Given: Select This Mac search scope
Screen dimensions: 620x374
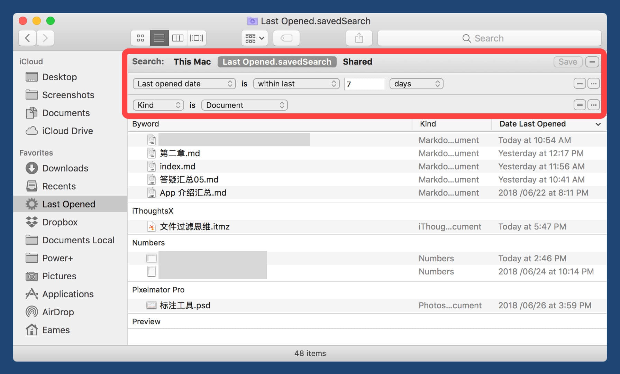Looking at the screenshot, I should coord(192,62).
